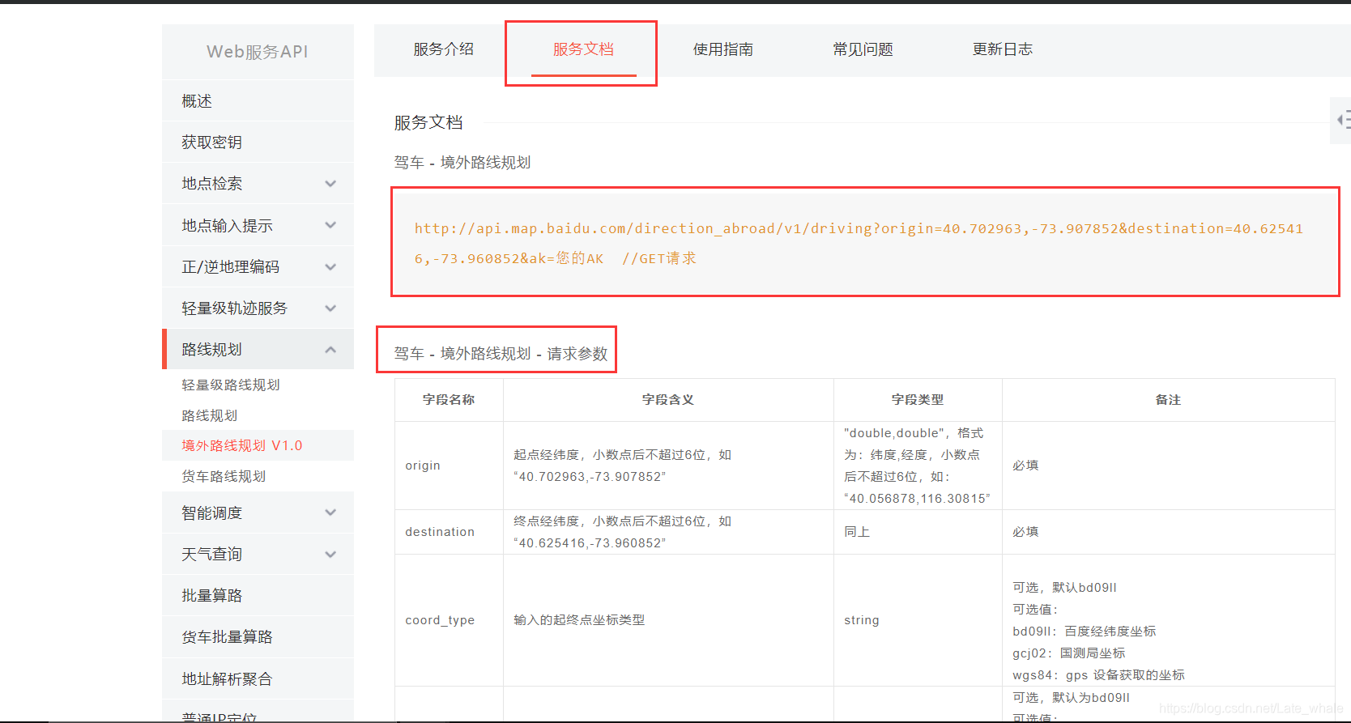Screen dimensions: 1351x723
Task: Expand the 天气查询 chevron
Action: coord(330,555)
